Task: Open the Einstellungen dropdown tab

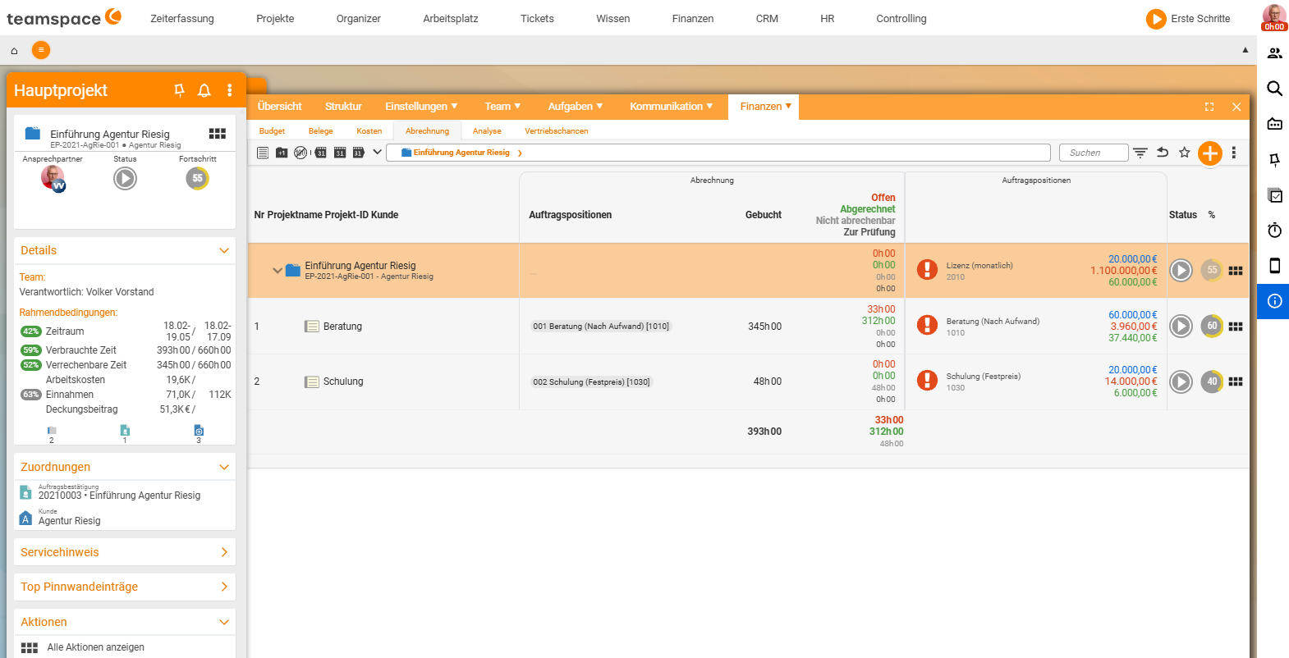Action: tap(421, 107)
